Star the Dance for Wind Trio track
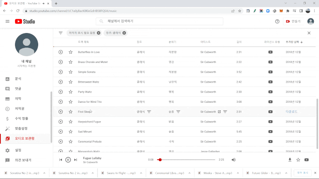 pos(70,102)
